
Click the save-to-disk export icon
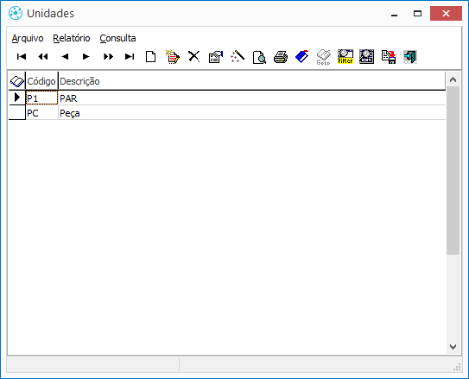[388, 57]
